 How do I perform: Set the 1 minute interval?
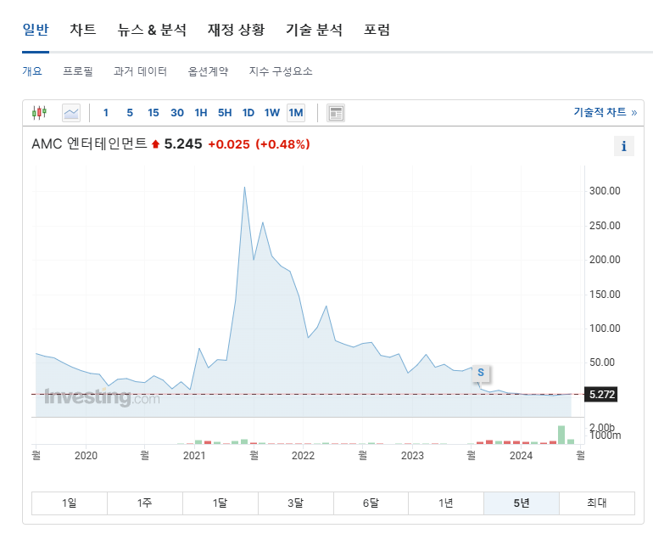(106, 113)
